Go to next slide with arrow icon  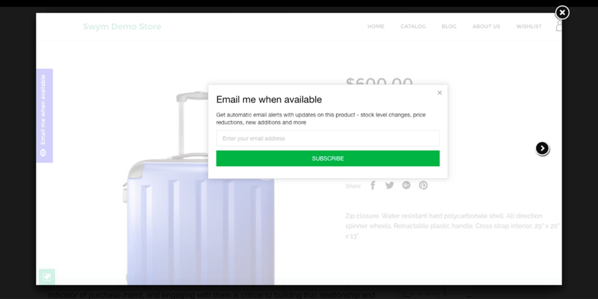[x=542, y=148]
